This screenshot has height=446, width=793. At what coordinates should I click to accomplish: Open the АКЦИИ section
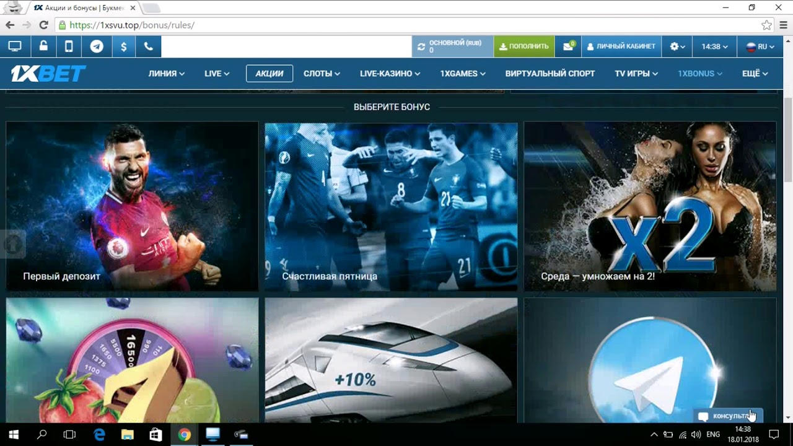[269, 74]
